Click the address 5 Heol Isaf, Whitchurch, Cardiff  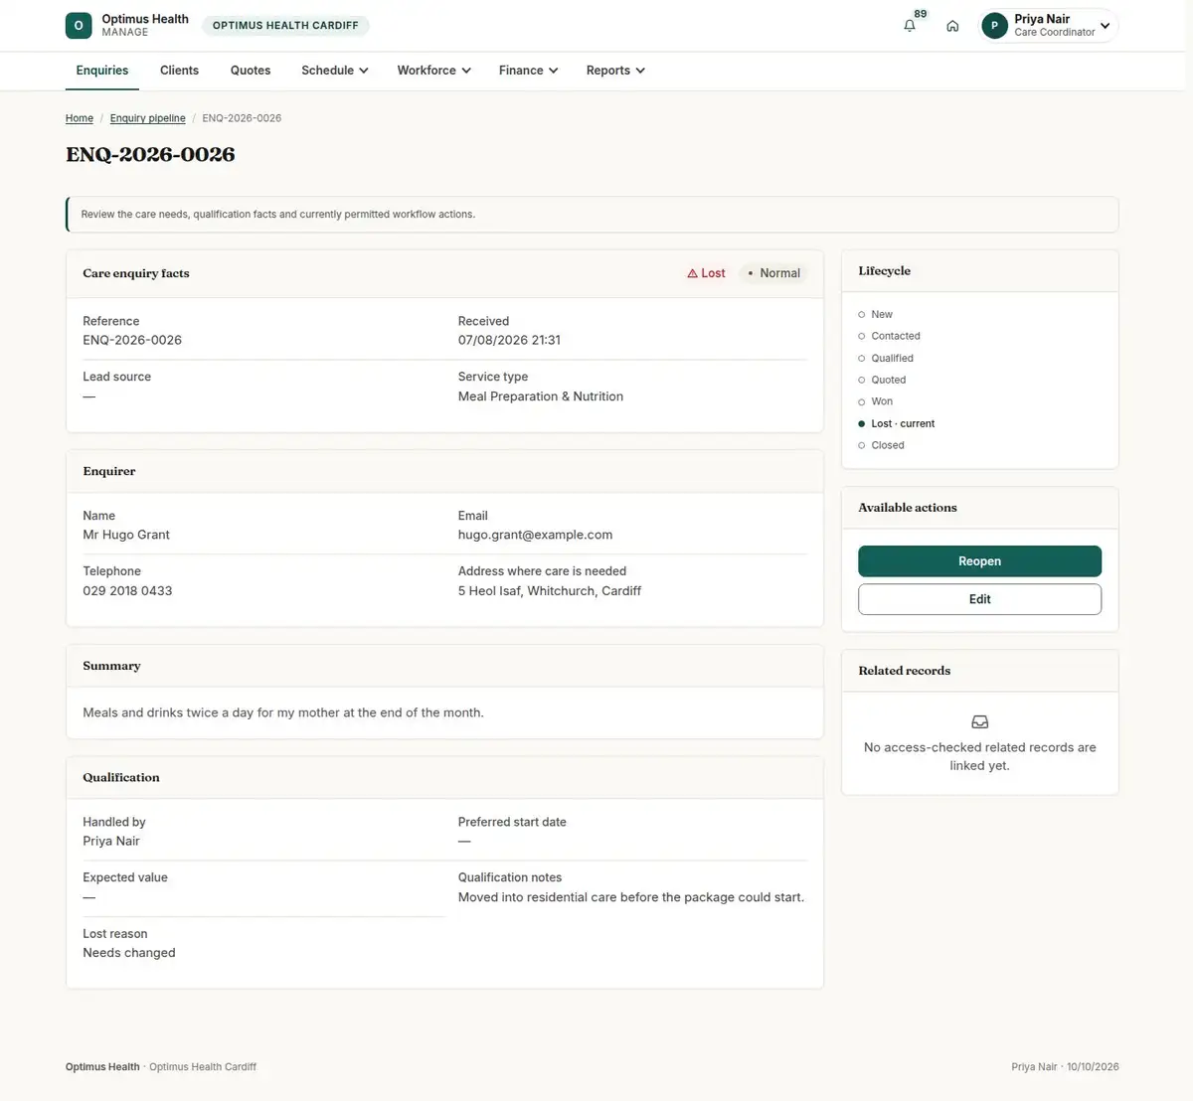(x=550, y=590)
